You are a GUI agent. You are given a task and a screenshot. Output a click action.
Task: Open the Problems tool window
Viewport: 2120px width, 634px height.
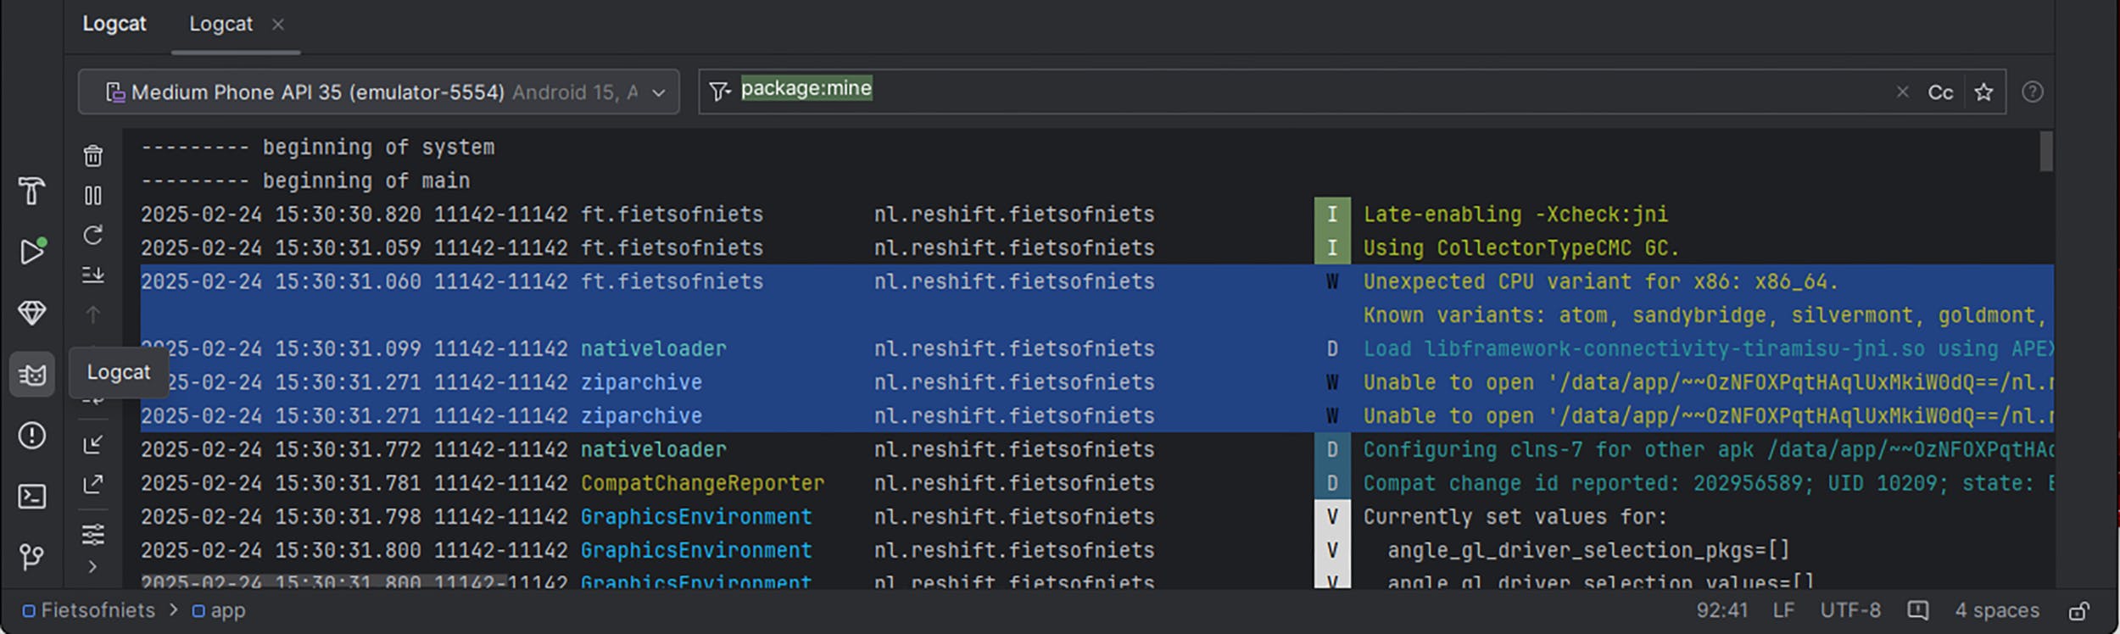pos(31,436)
